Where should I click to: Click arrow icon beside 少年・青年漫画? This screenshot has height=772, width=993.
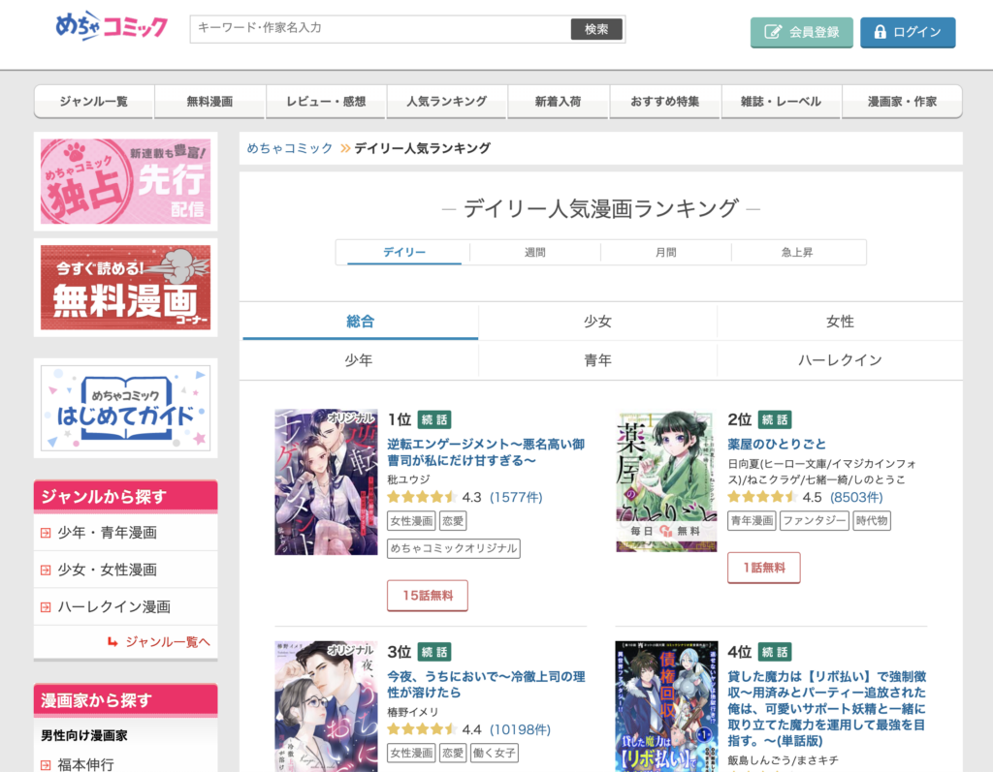pos(46,533)
